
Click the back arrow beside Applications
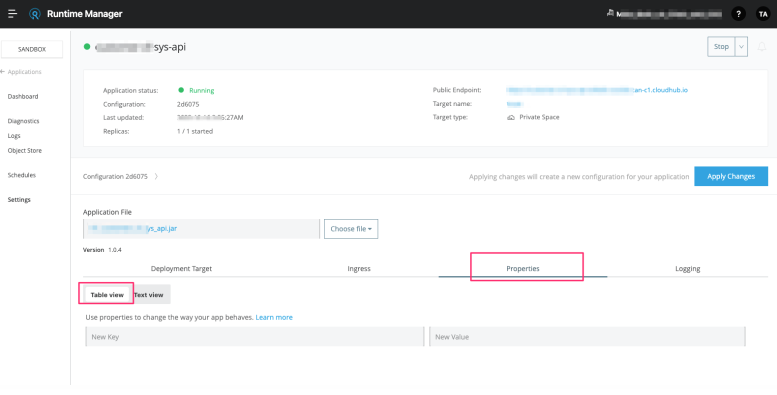3,71
